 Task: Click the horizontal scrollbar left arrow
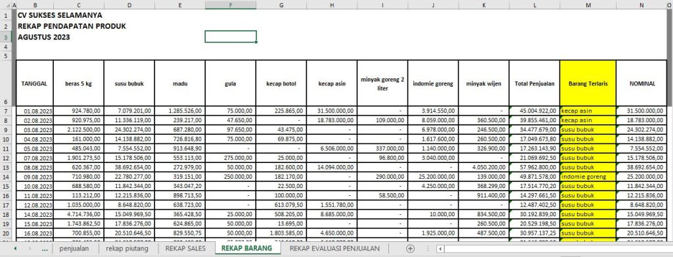click(440, 249)
